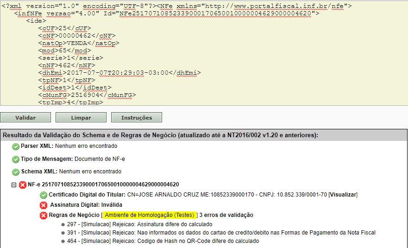Viewport: 408px width, 248px height.
Task: Click the <serie>1</serie> line in XML
Action: pyautogui.click(x=70, y=58)
